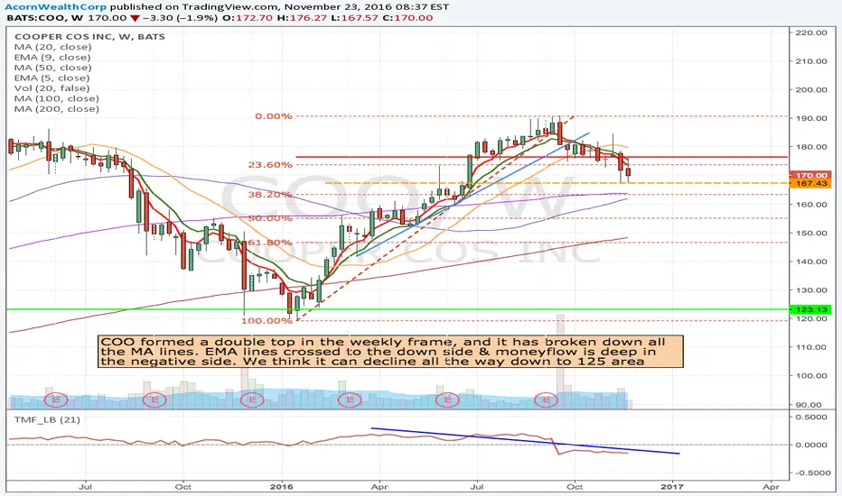Click the C:170.00 close value
This screenshot has height=496, width=842.
pyautogui.click(x=408, y=18)
